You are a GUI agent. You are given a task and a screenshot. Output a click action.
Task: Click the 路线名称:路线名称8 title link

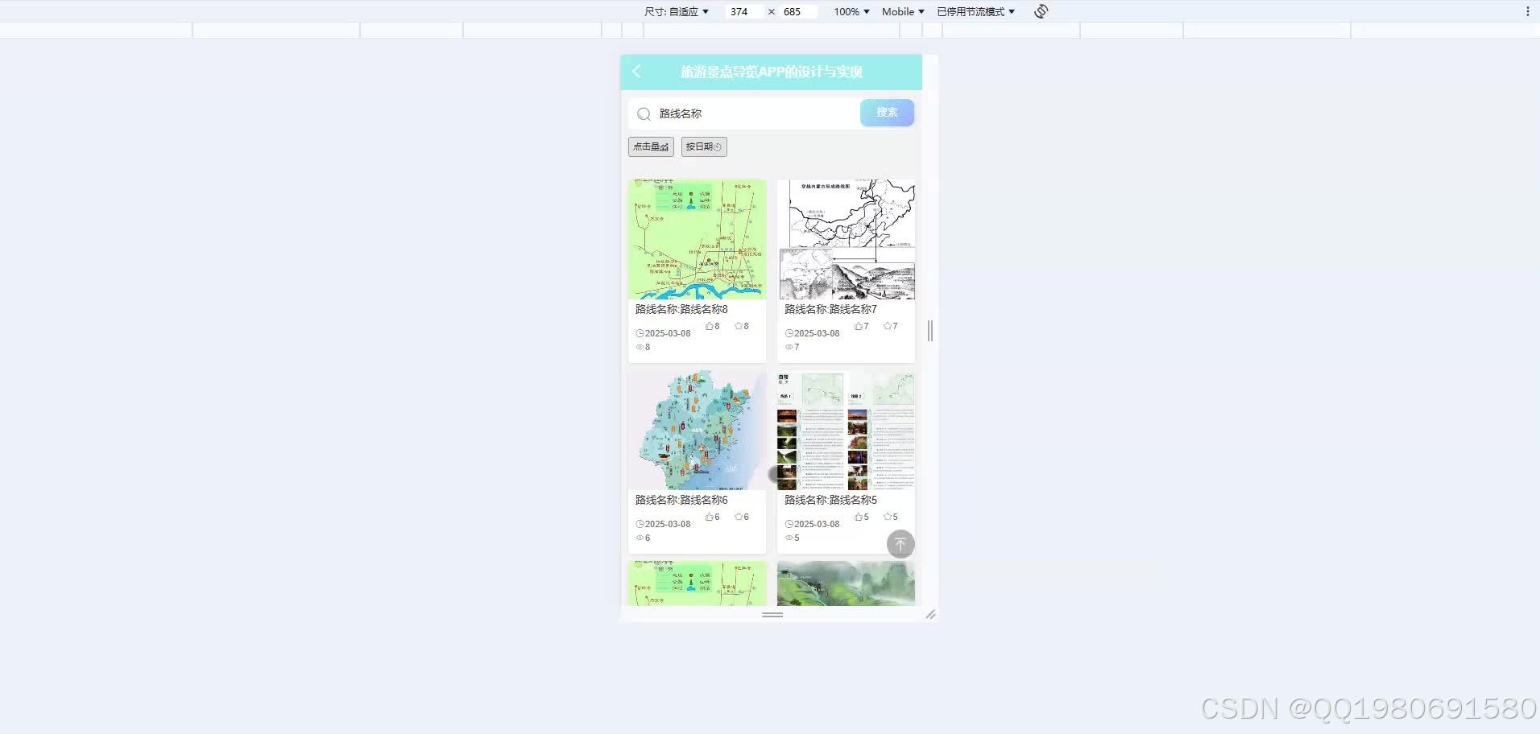coord(679,309)
